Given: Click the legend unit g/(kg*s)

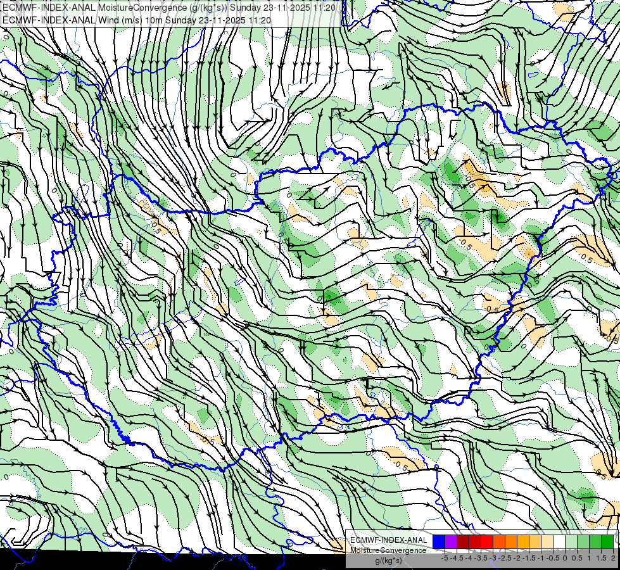Looking at the screenshot, I should click(389, 560).
